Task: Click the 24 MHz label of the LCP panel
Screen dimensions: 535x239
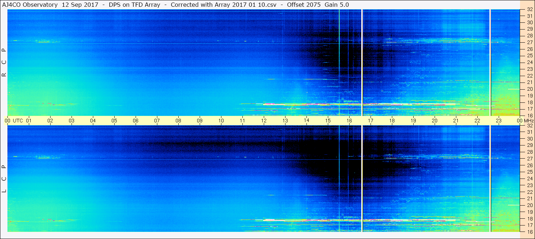Action: tap(530, 179)
